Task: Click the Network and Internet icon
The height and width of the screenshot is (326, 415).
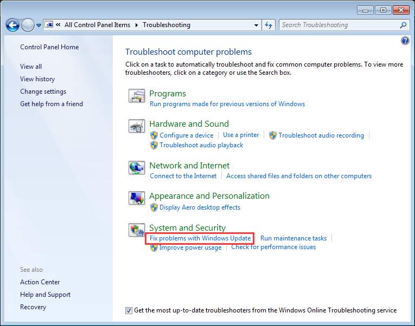Action: coord(136,168)
